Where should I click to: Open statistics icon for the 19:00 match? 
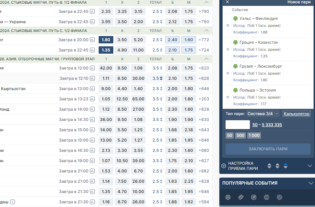pyautogui.click(x=92, y=161)
